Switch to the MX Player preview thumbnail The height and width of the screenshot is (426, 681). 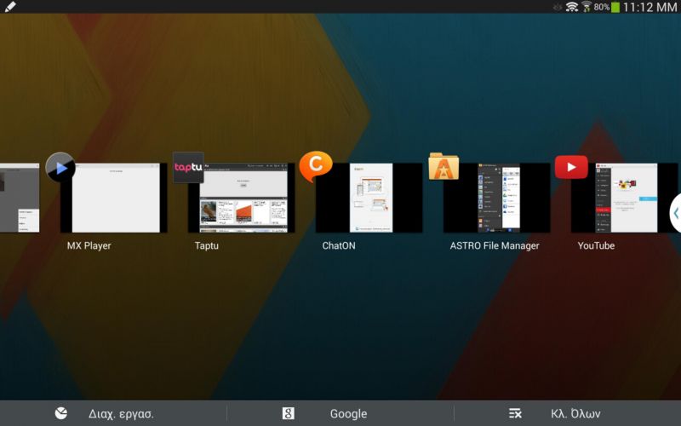114,198
